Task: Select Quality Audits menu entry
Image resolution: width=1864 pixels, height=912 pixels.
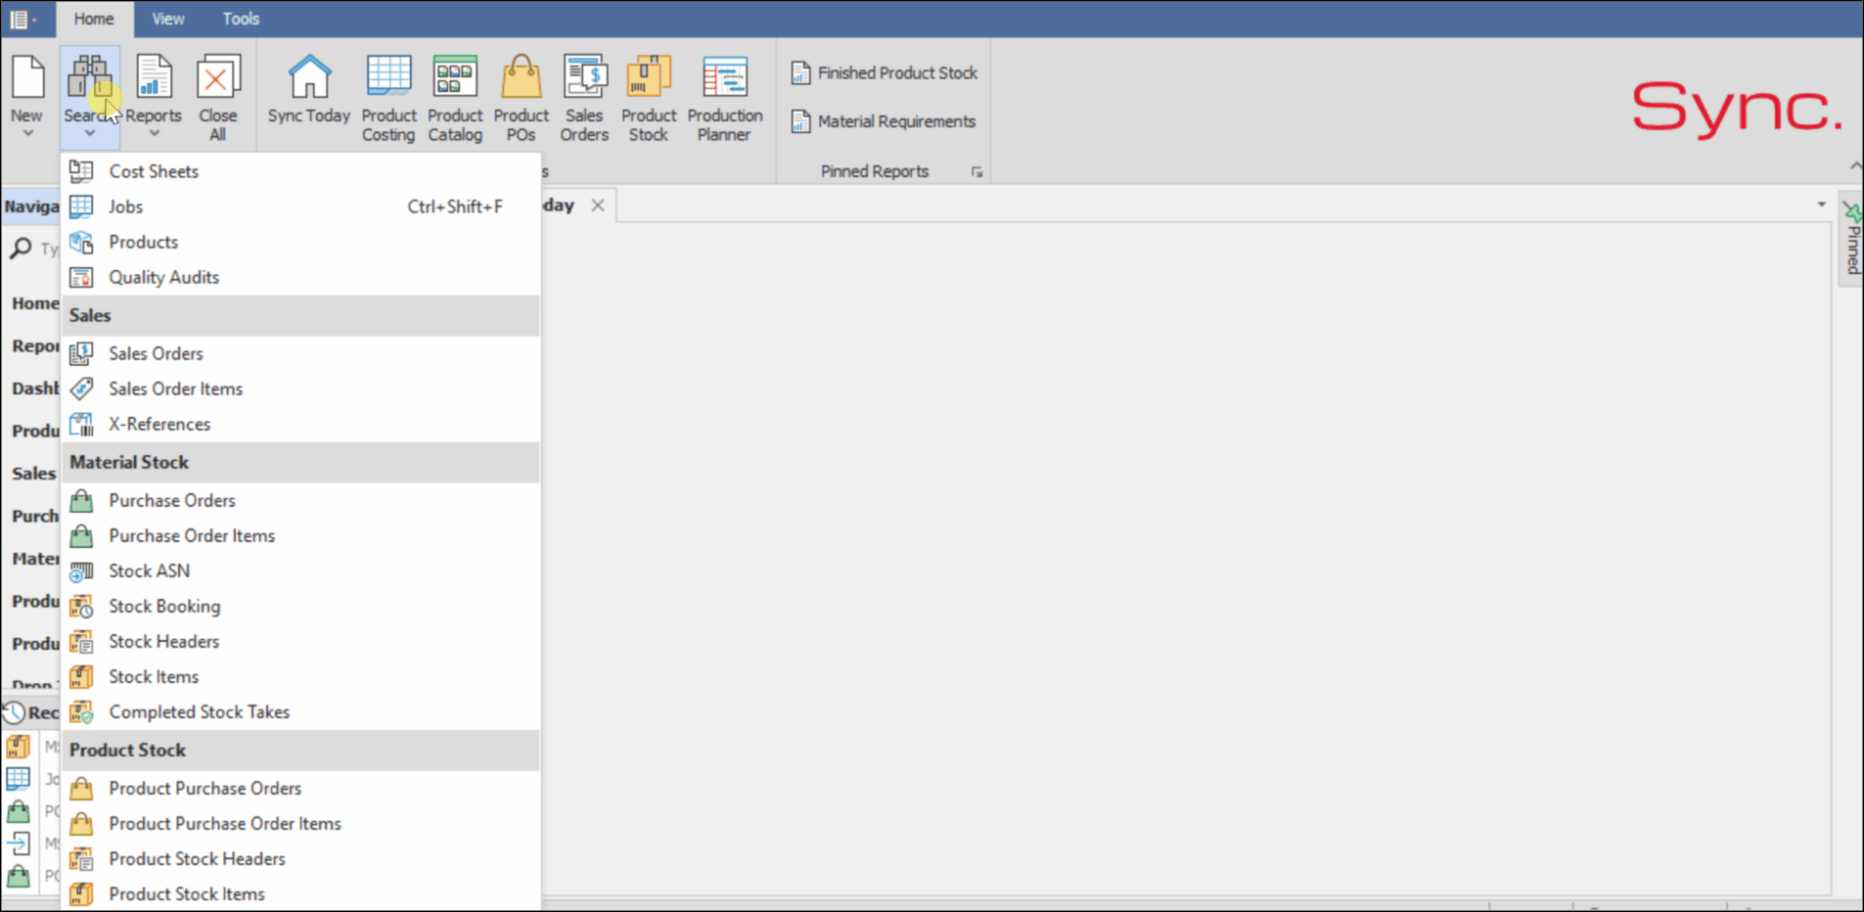Action: click(300, 277)
